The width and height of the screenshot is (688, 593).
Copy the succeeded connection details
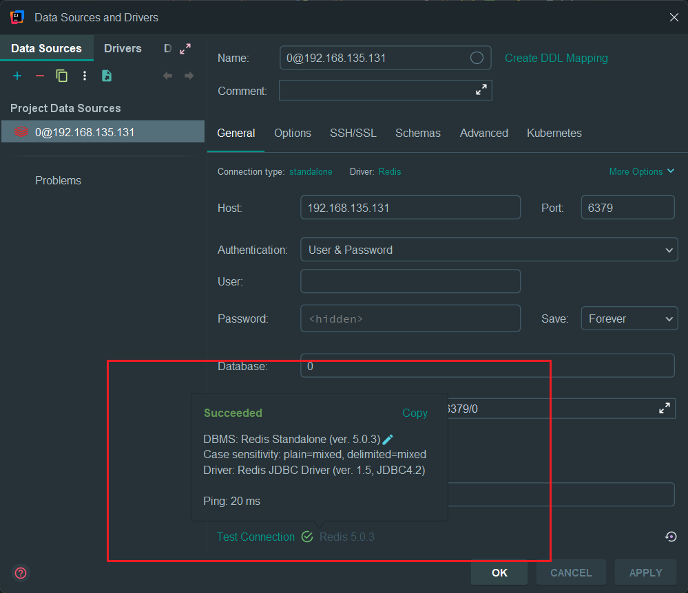pyautogui.click(x=415, y=413)
